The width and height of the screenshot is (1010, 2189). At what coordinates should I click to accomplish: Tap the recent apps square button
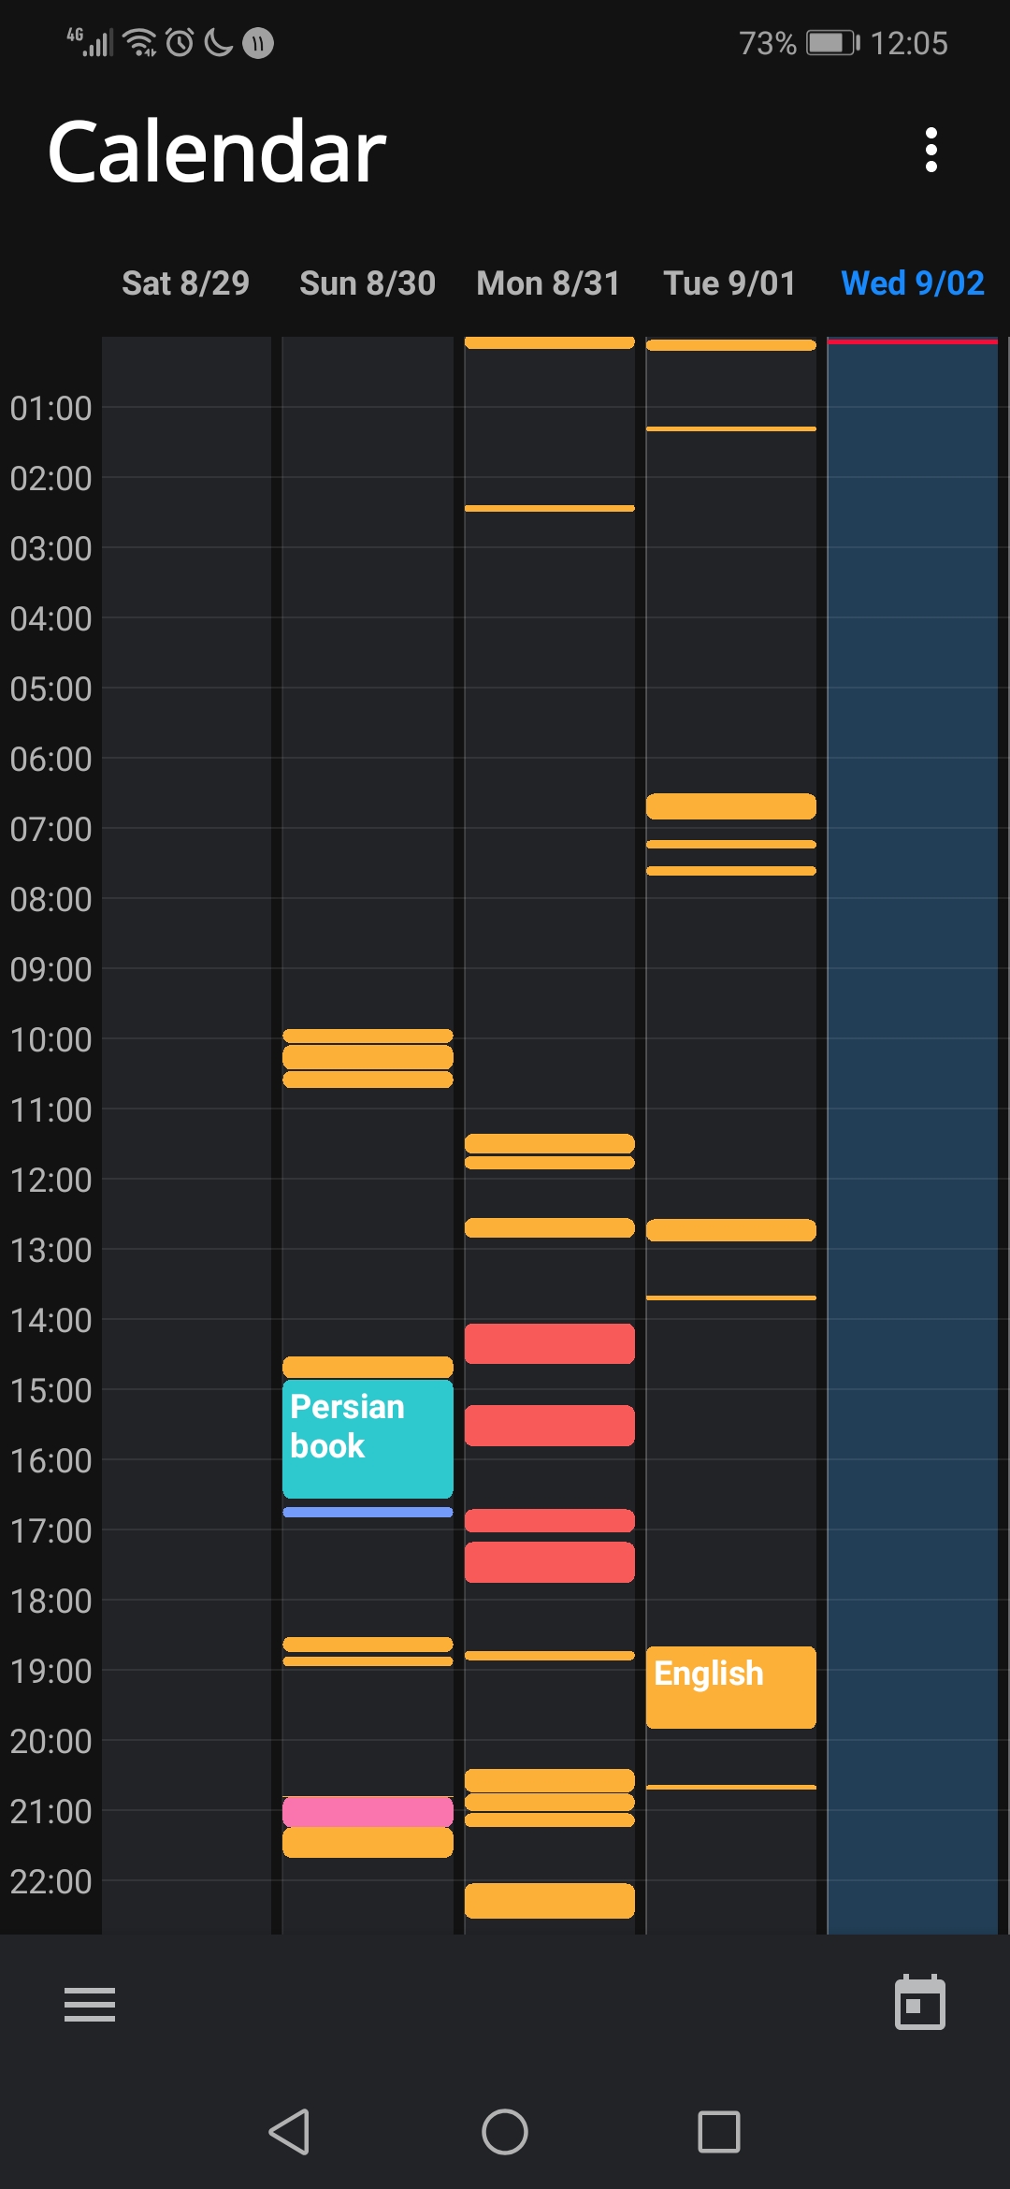(719, 2132)
